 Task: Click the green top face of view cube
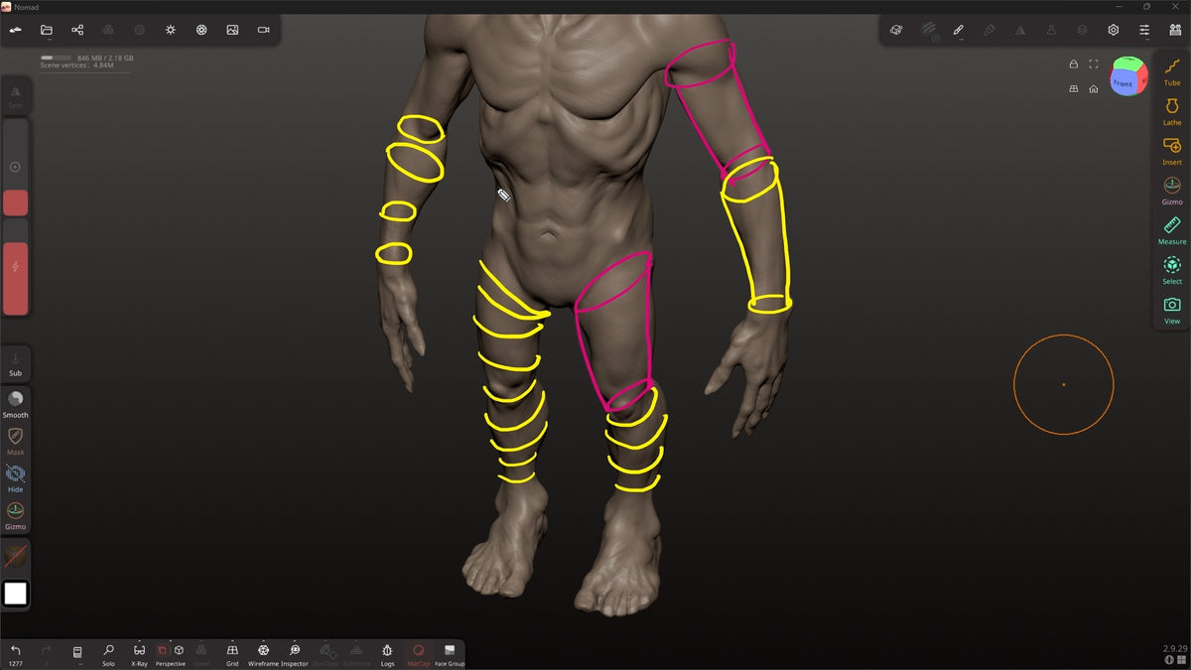(1127, 65)
